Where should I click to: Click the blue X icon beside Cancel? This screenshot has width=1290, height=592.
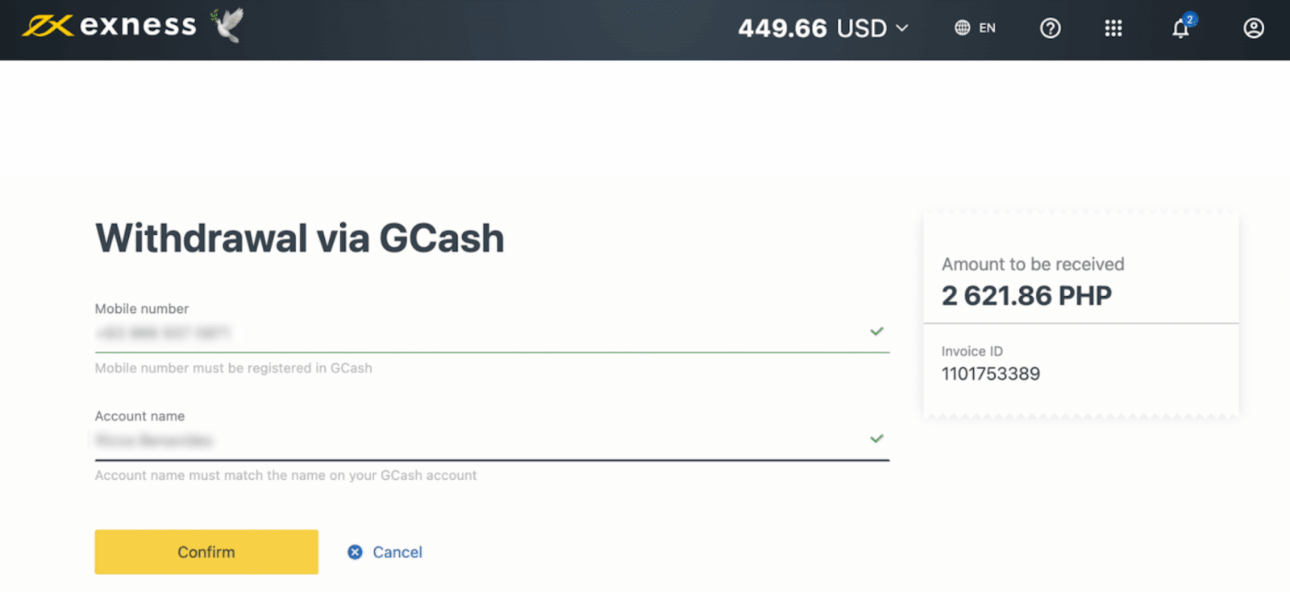tap(355, 552)
